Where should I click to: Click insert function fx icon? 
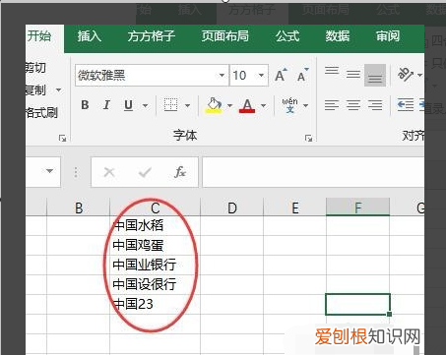click(180, 172)
